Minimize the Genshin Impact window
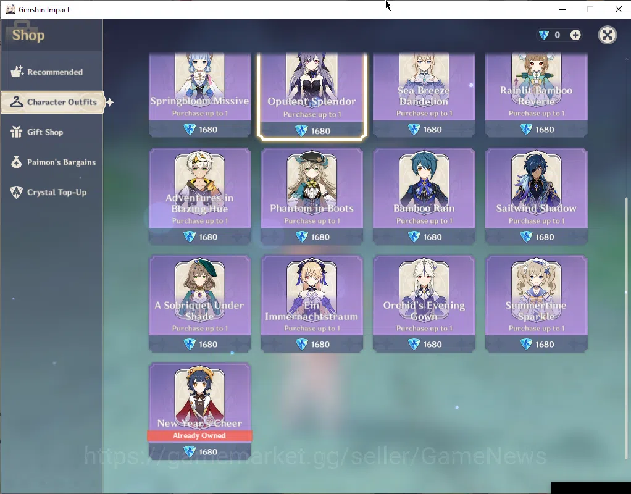 coord(562,9)
